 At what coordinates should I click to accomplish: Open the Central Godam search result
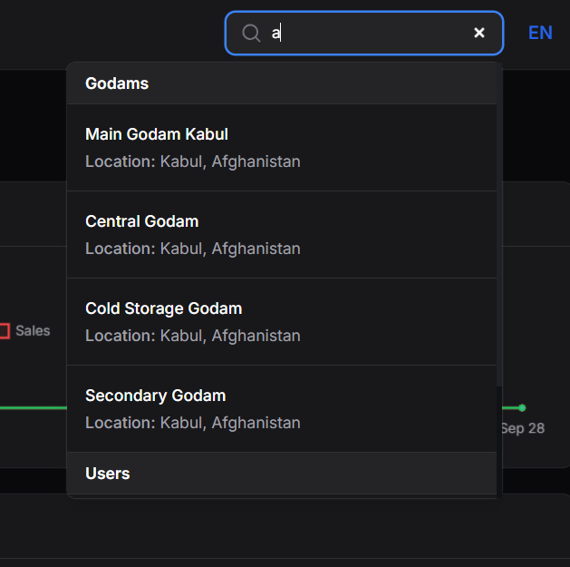(x=142, y=221)
